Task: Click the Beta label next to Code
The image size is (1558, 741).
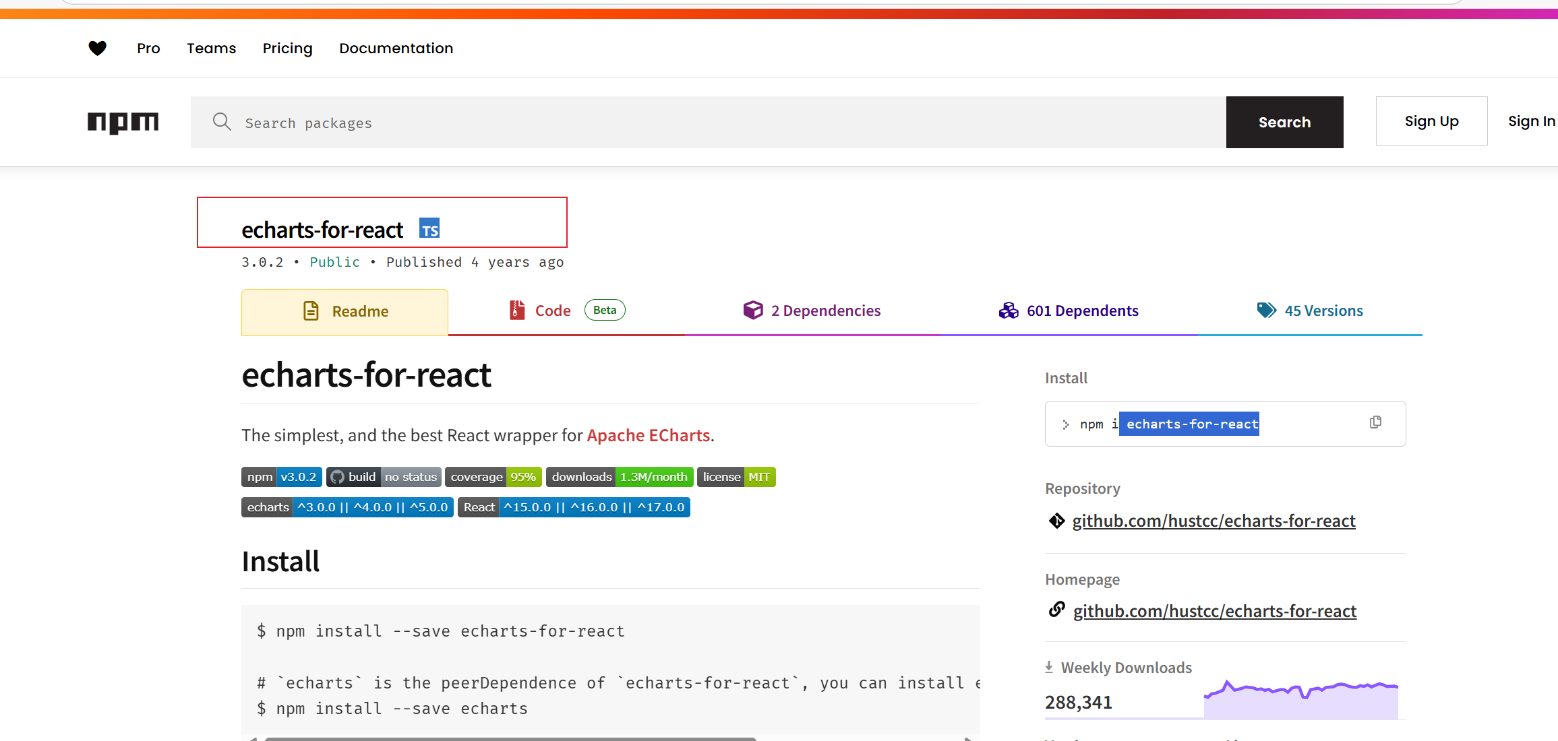Action: coord(605,310)
